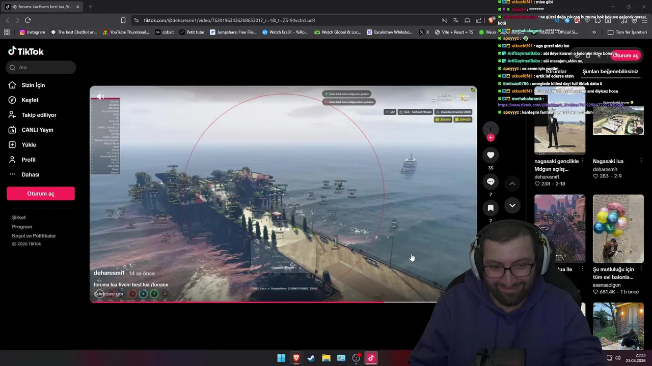Click the Ara search field

(41, 67)
